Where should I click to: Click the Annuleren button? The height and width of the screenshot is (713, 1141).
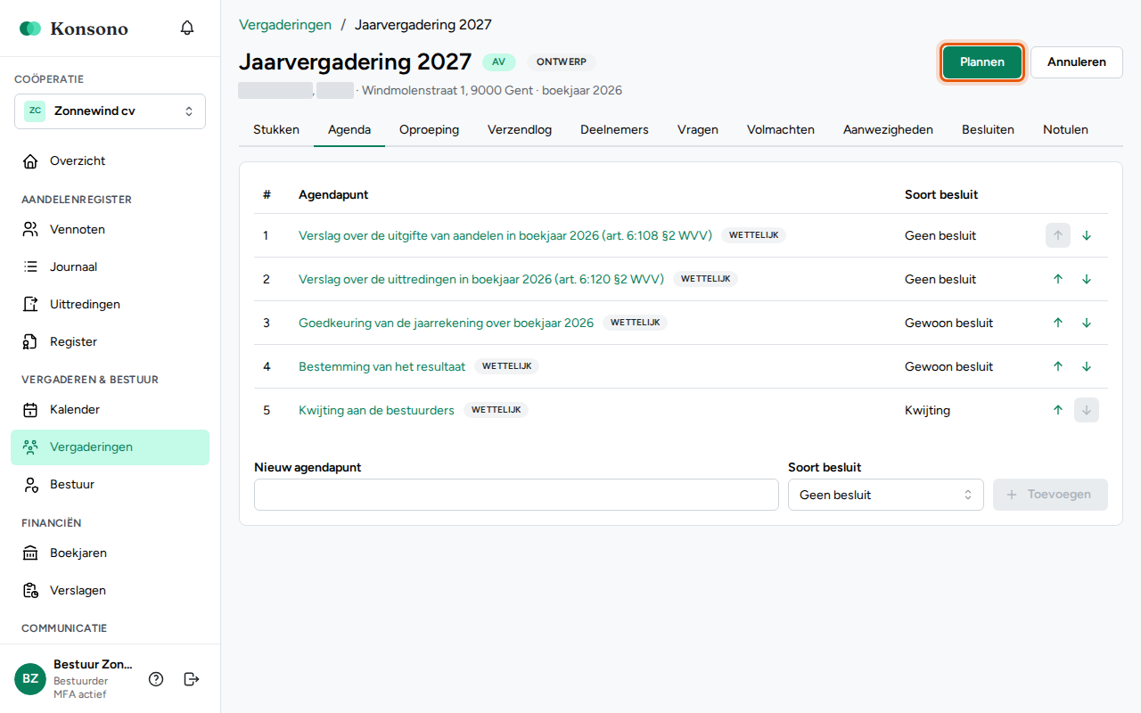pyautogui.click(x=1077, y=62)
